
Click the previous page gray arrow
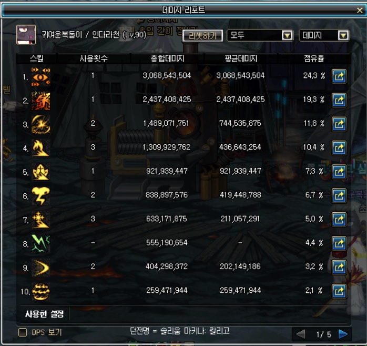pyautogui.click(x=301, y=334)
